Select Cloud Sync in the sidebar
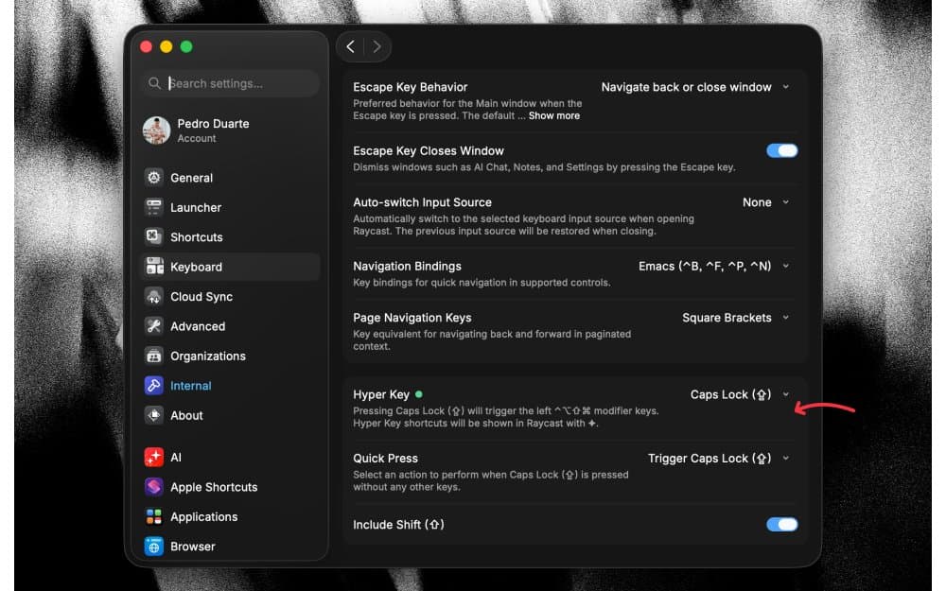 click(231, 296)
